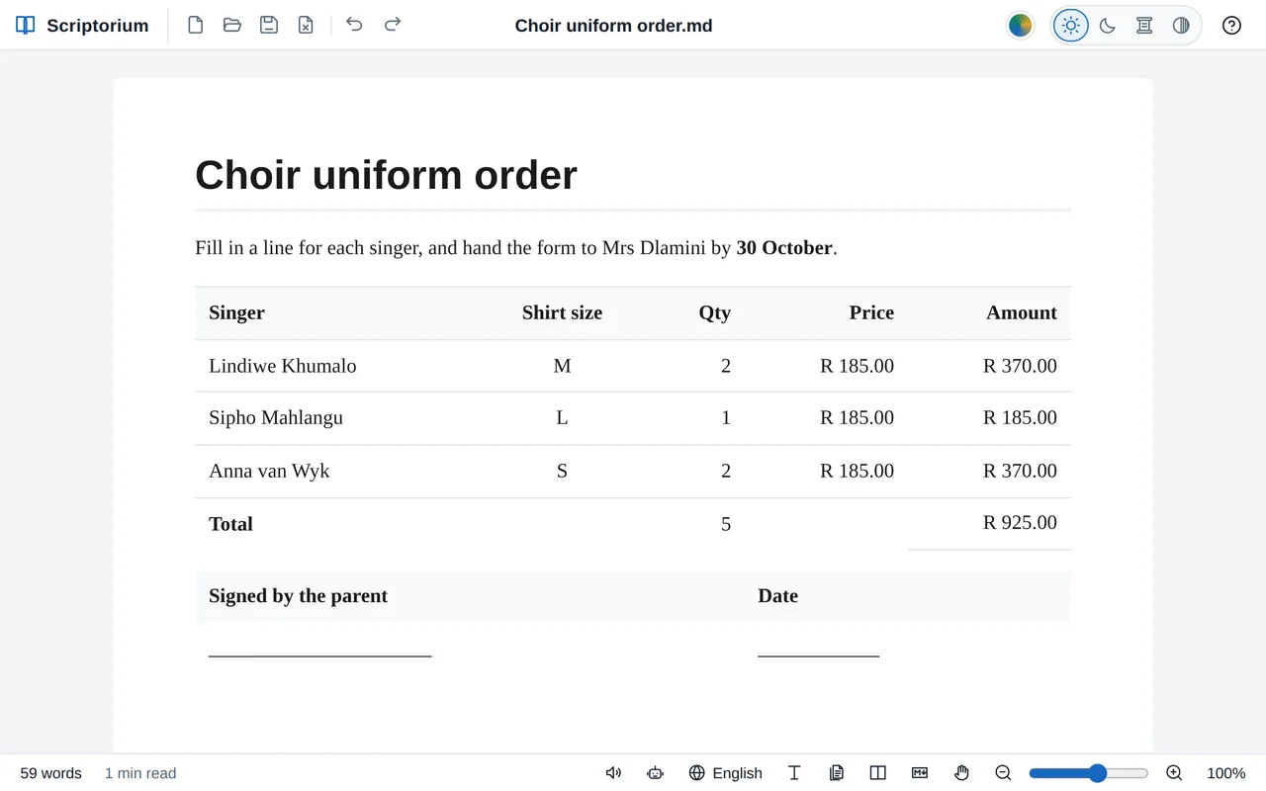1266x791 pixels.
Task: Open the English language selector
Action: pos(726,773)
